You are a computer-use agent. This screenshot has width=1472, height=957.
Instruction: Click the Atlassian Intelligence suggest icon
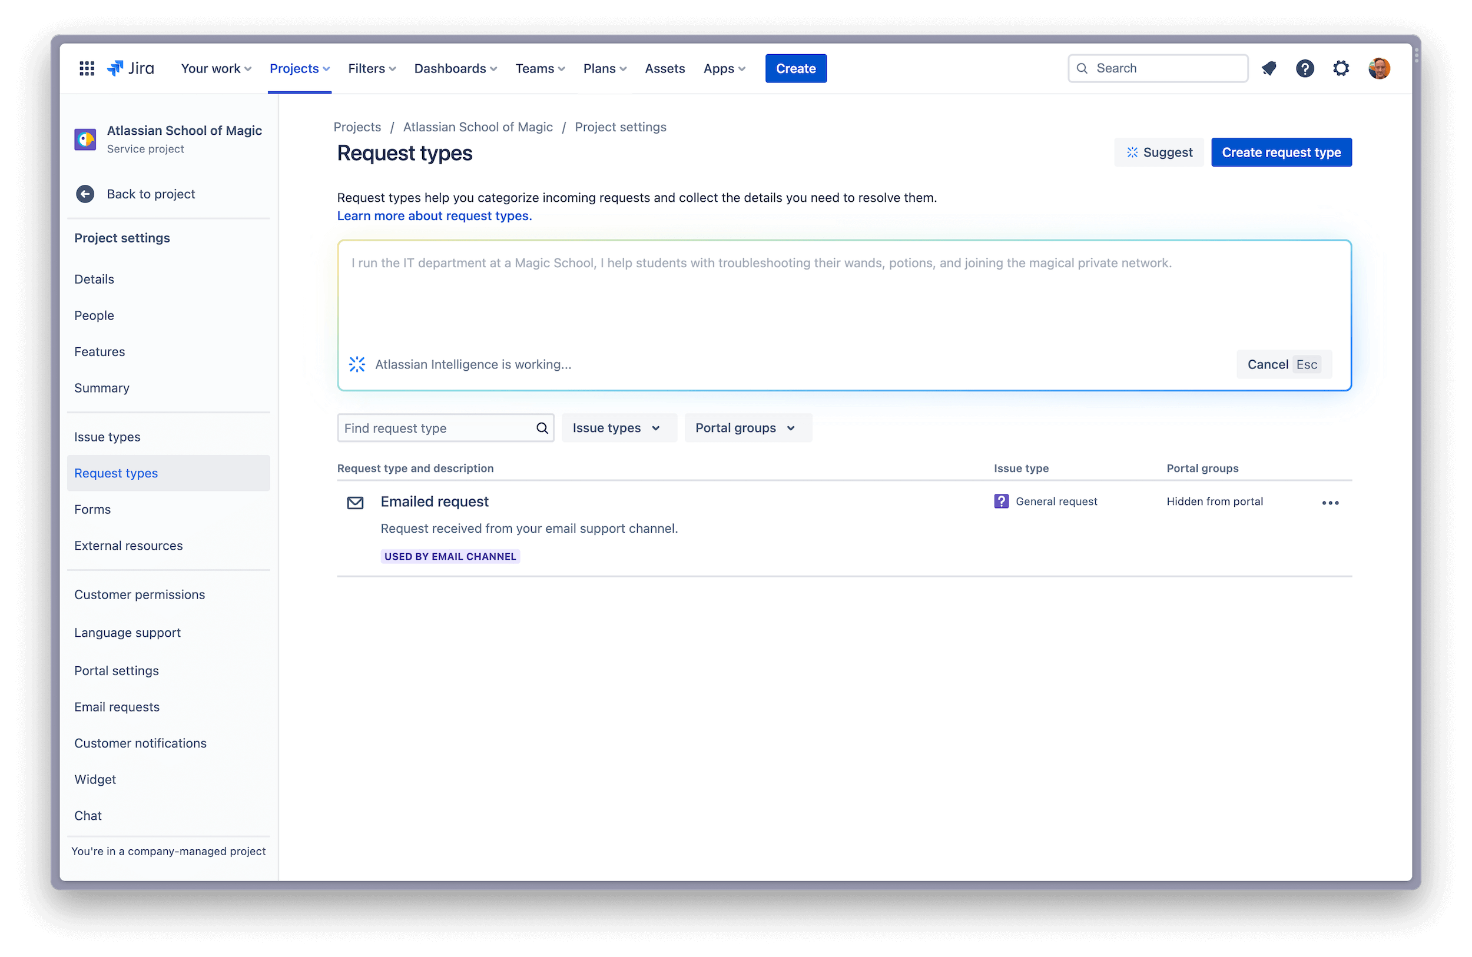tap(1132, 152)
